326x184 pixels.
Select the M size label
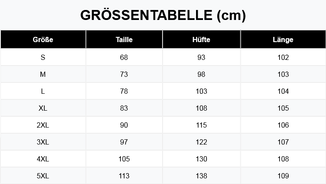click(x=43, y=74)
